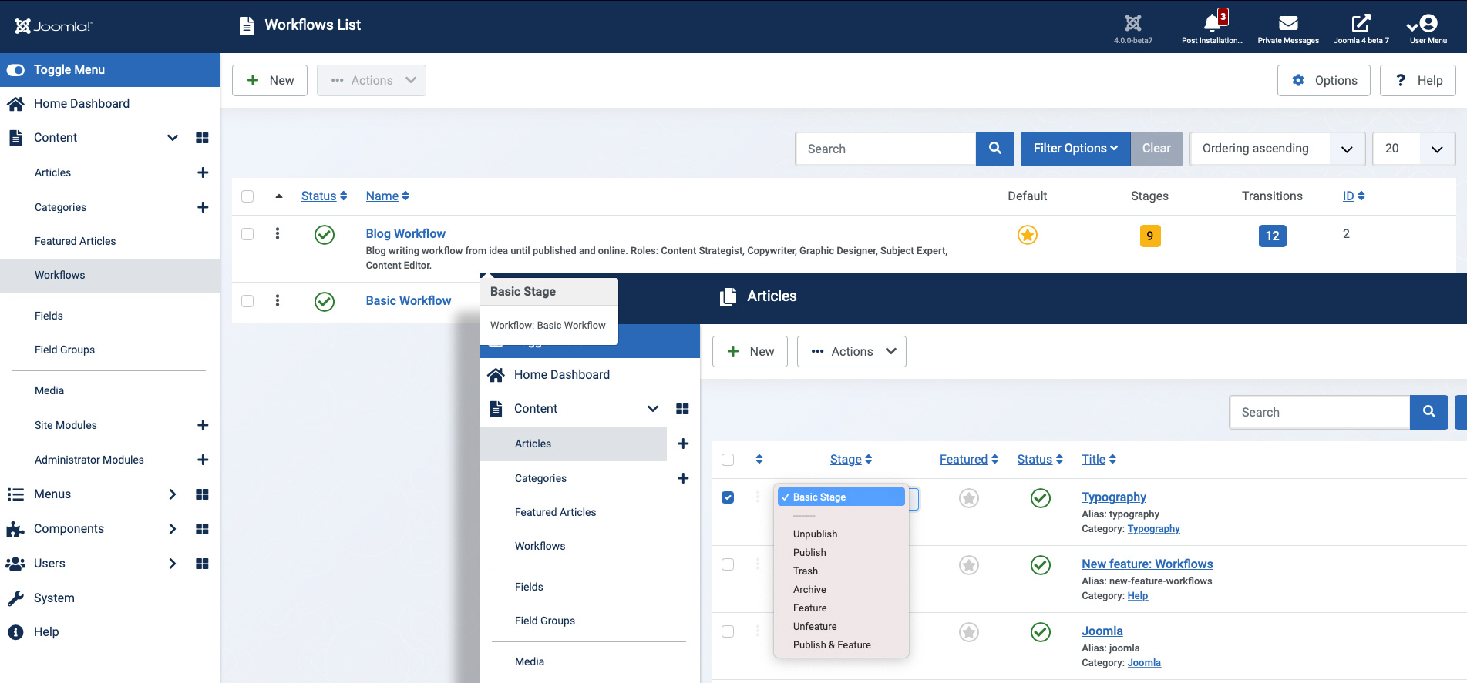
Task: Add new article via Articles plus icon
Action: point(203,172)
